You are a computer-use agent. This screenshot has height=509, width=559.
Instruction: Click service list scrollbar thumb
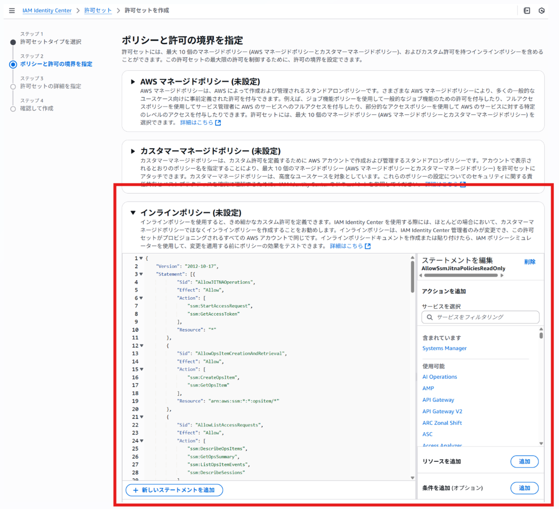[541, 335]
